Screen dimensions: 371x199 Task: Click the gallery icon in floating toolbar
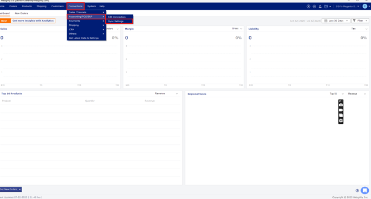click(x=341, y=115)
